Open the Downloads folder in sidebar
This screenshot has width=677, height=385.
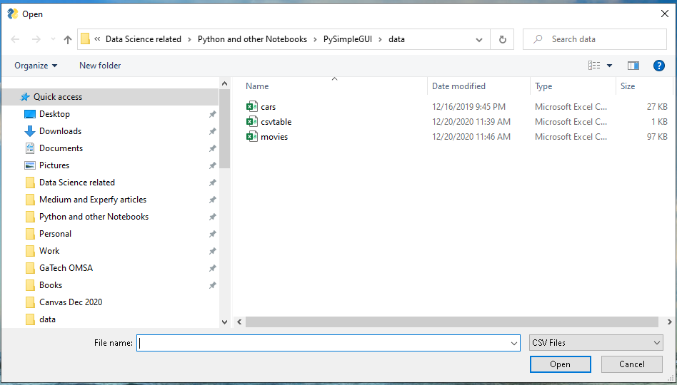tap(60, 131)
